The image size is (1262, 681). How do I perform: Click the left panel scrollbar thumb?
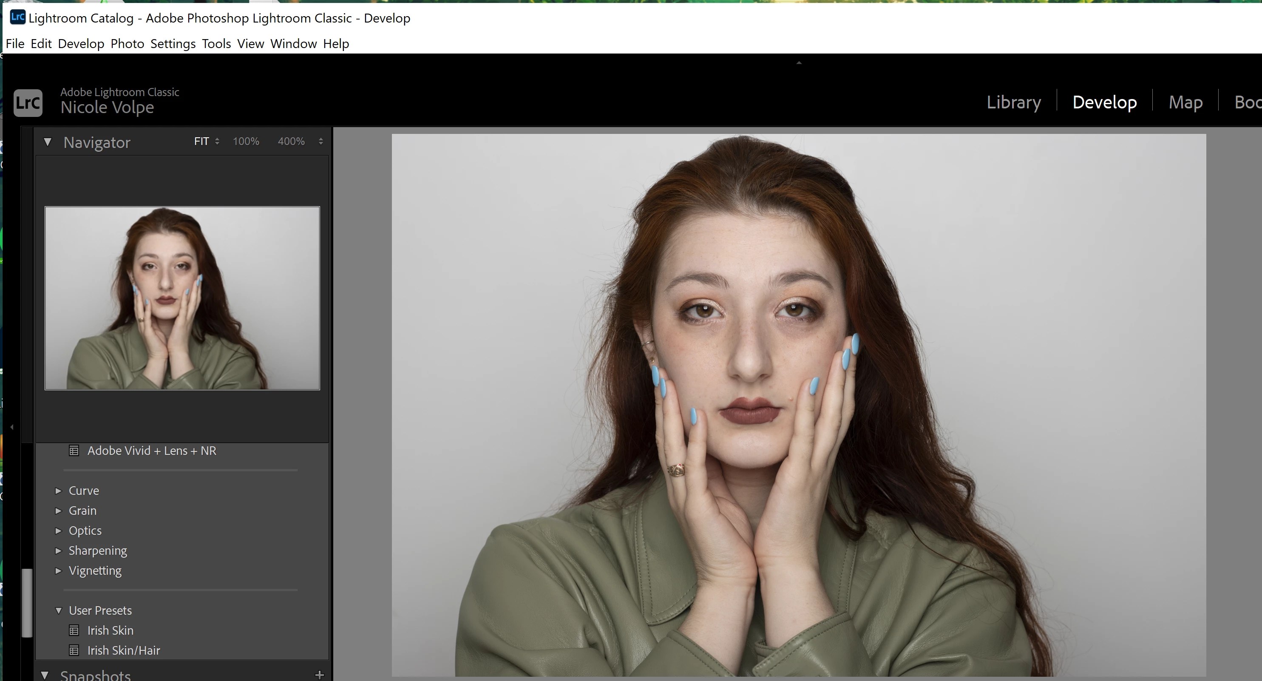click(x=28, y=603)
